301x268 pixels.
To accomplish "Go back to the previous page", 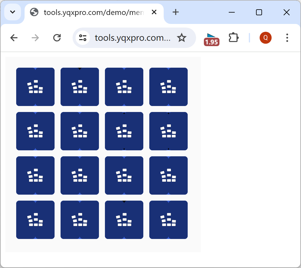I will (14, 38).
